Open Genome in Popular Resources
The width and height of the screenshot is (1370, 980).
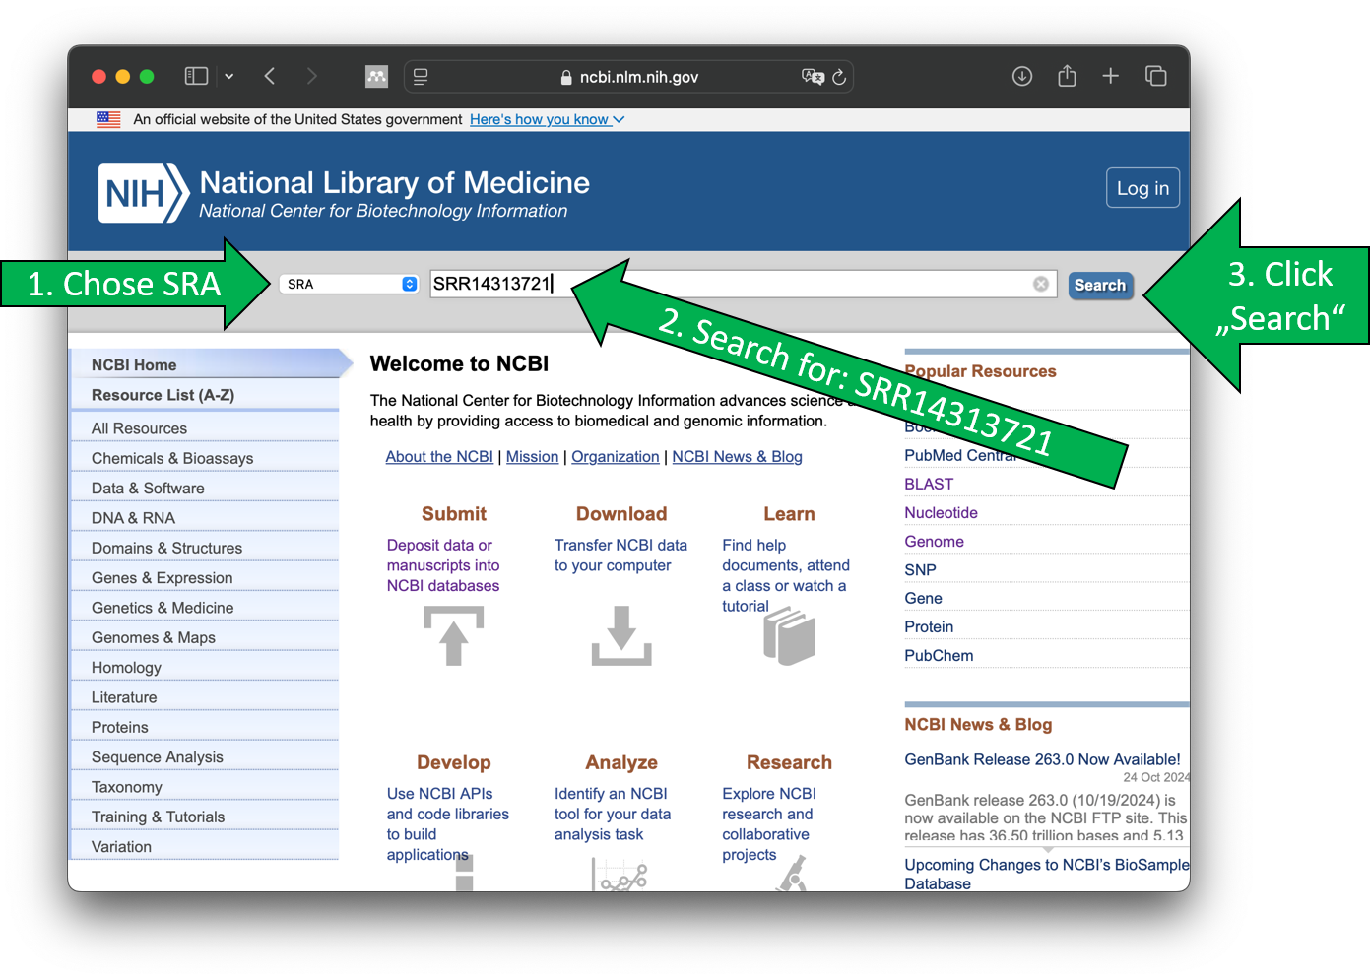[934, 541]
